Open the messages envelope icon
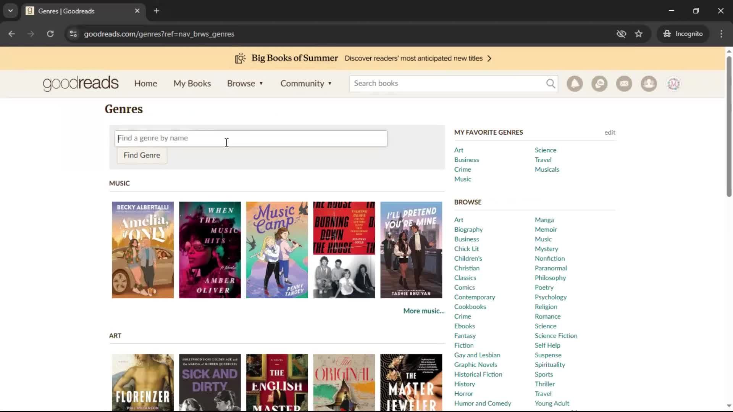Screen dimensions: 733x412 click(624, 84)
